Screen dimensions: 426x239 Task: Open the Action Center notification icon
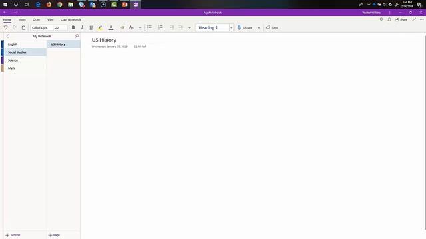click(419, 5)
